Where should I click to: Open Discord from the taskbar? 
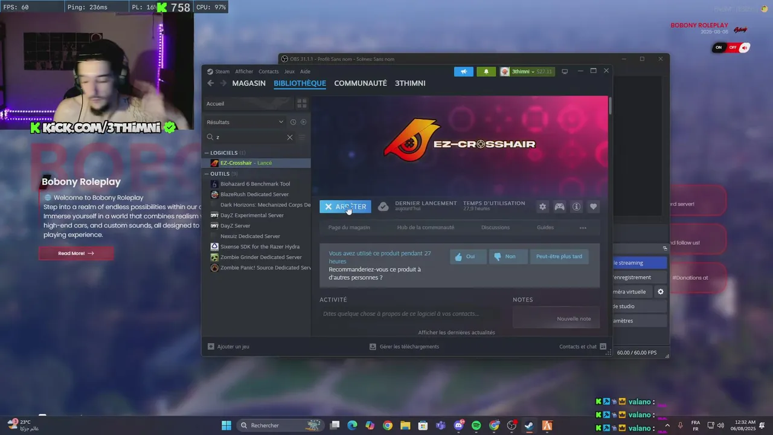[459, 425]
